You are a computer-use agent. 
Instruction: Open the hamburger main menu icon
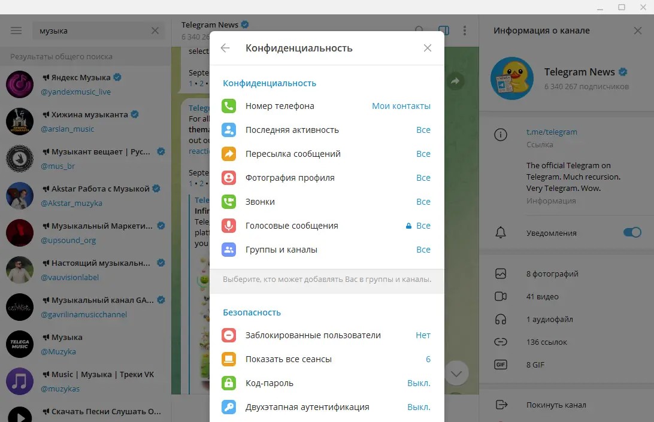pyautogui.click(x=16, y=31)
